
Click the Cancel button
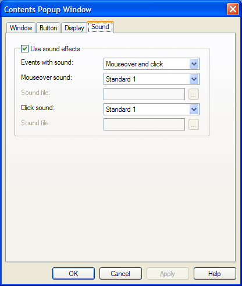[x=120, y=274]
